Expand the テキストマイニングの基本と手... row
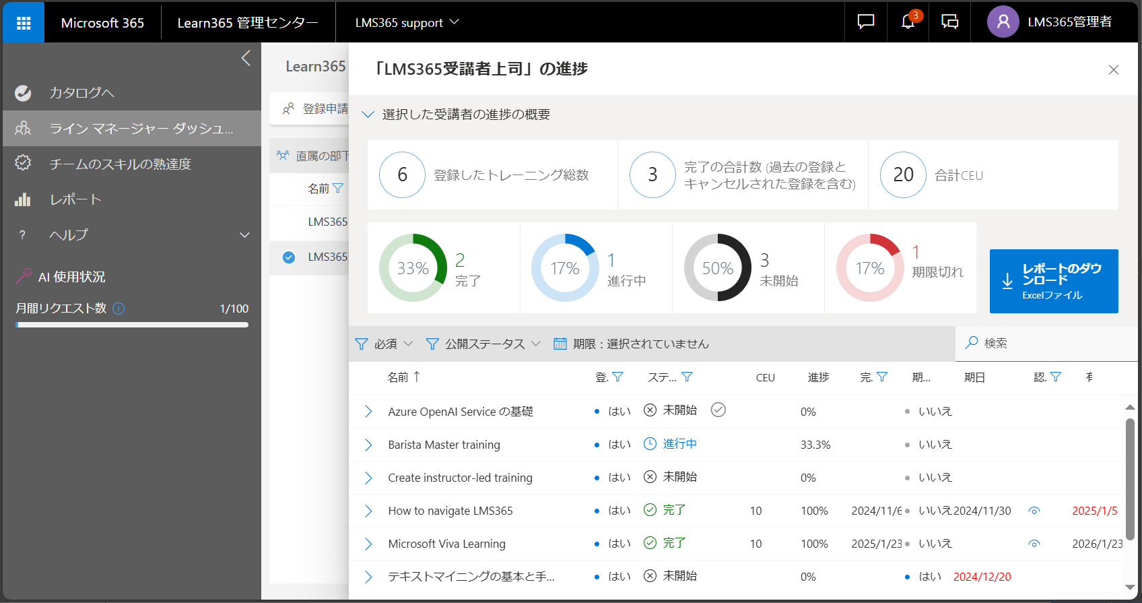 368,577
